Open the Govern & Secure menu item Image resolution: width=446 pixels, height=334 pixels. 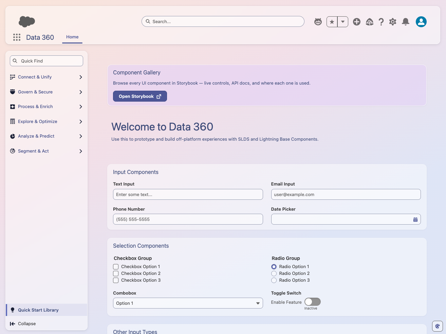point(47,92)
